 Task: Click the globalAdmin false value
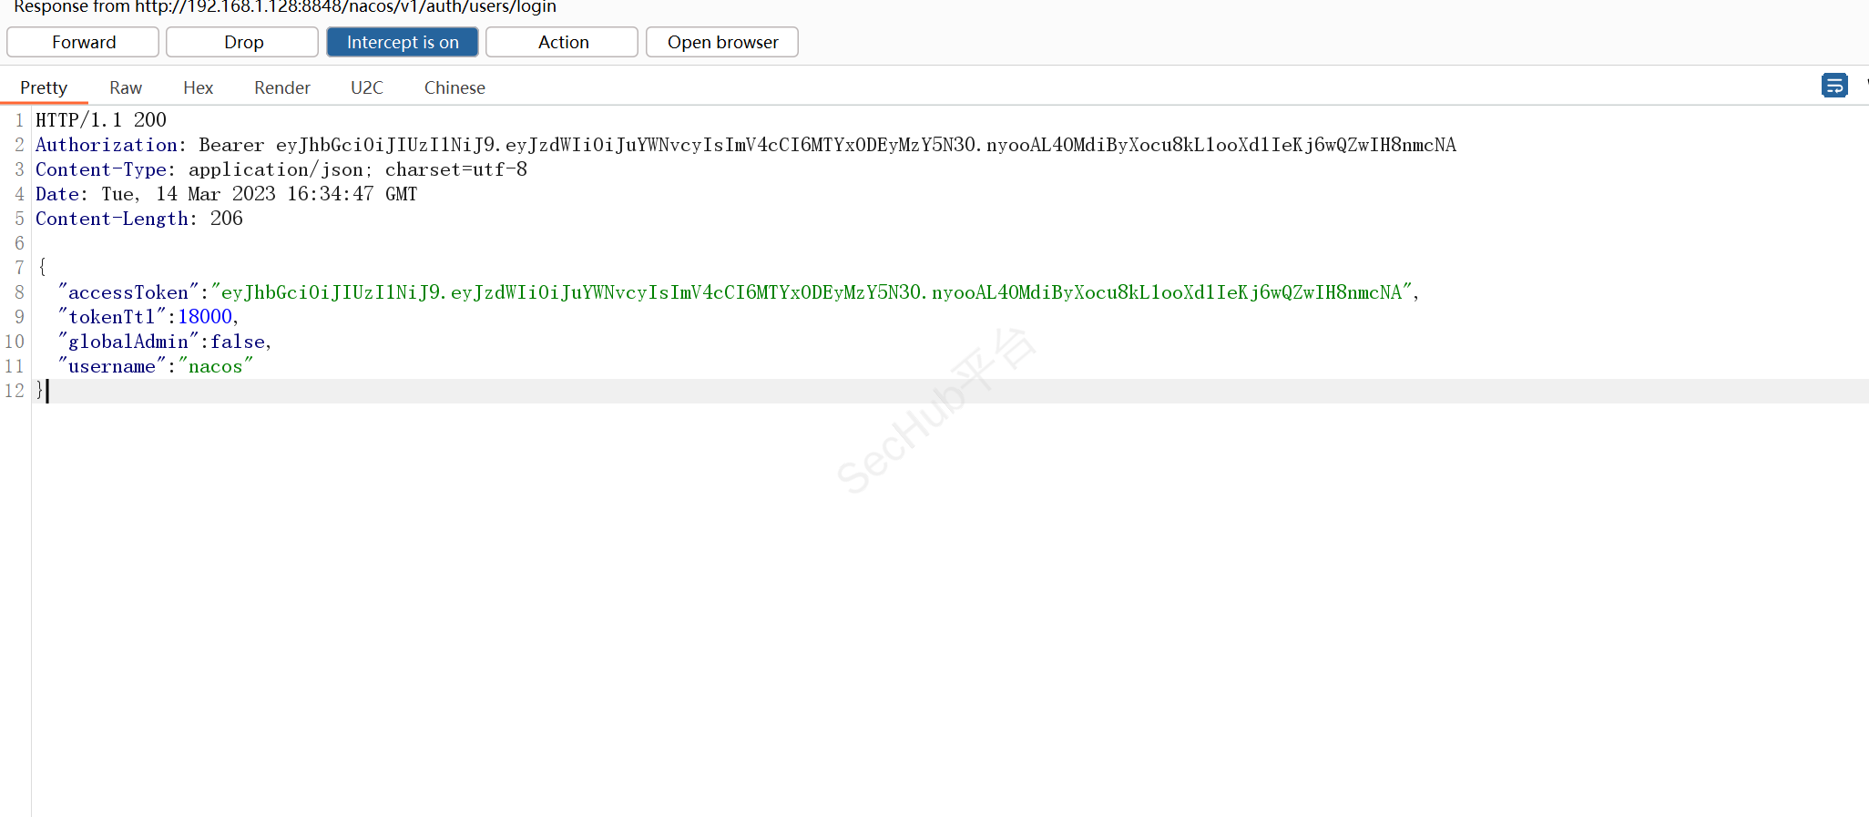pos(238,342)
